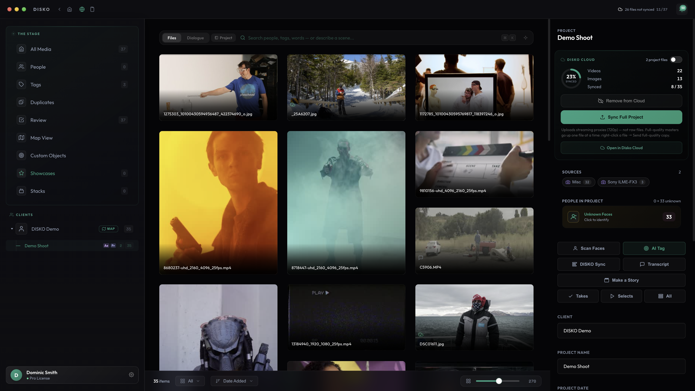Open the settings gear next to Dominic Smith
This screenshot has height=391, width=695.
coord(131,375)
